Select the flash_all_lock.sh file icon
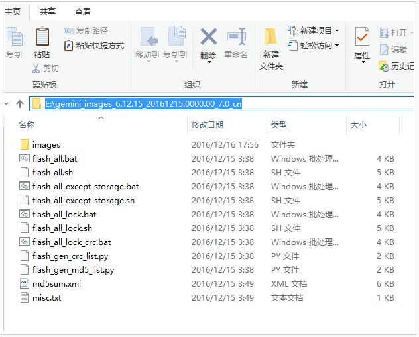Screen dimensions: 419x337 click(x=25, y=228)
